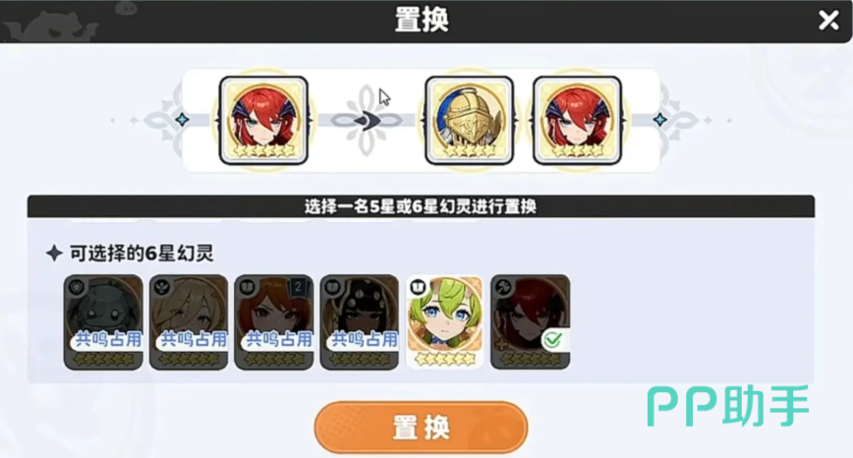Uncheck the green checkmark on red-haired card
Image resolution: width=853 pixels, height=458 pixels.
(553, 340)
